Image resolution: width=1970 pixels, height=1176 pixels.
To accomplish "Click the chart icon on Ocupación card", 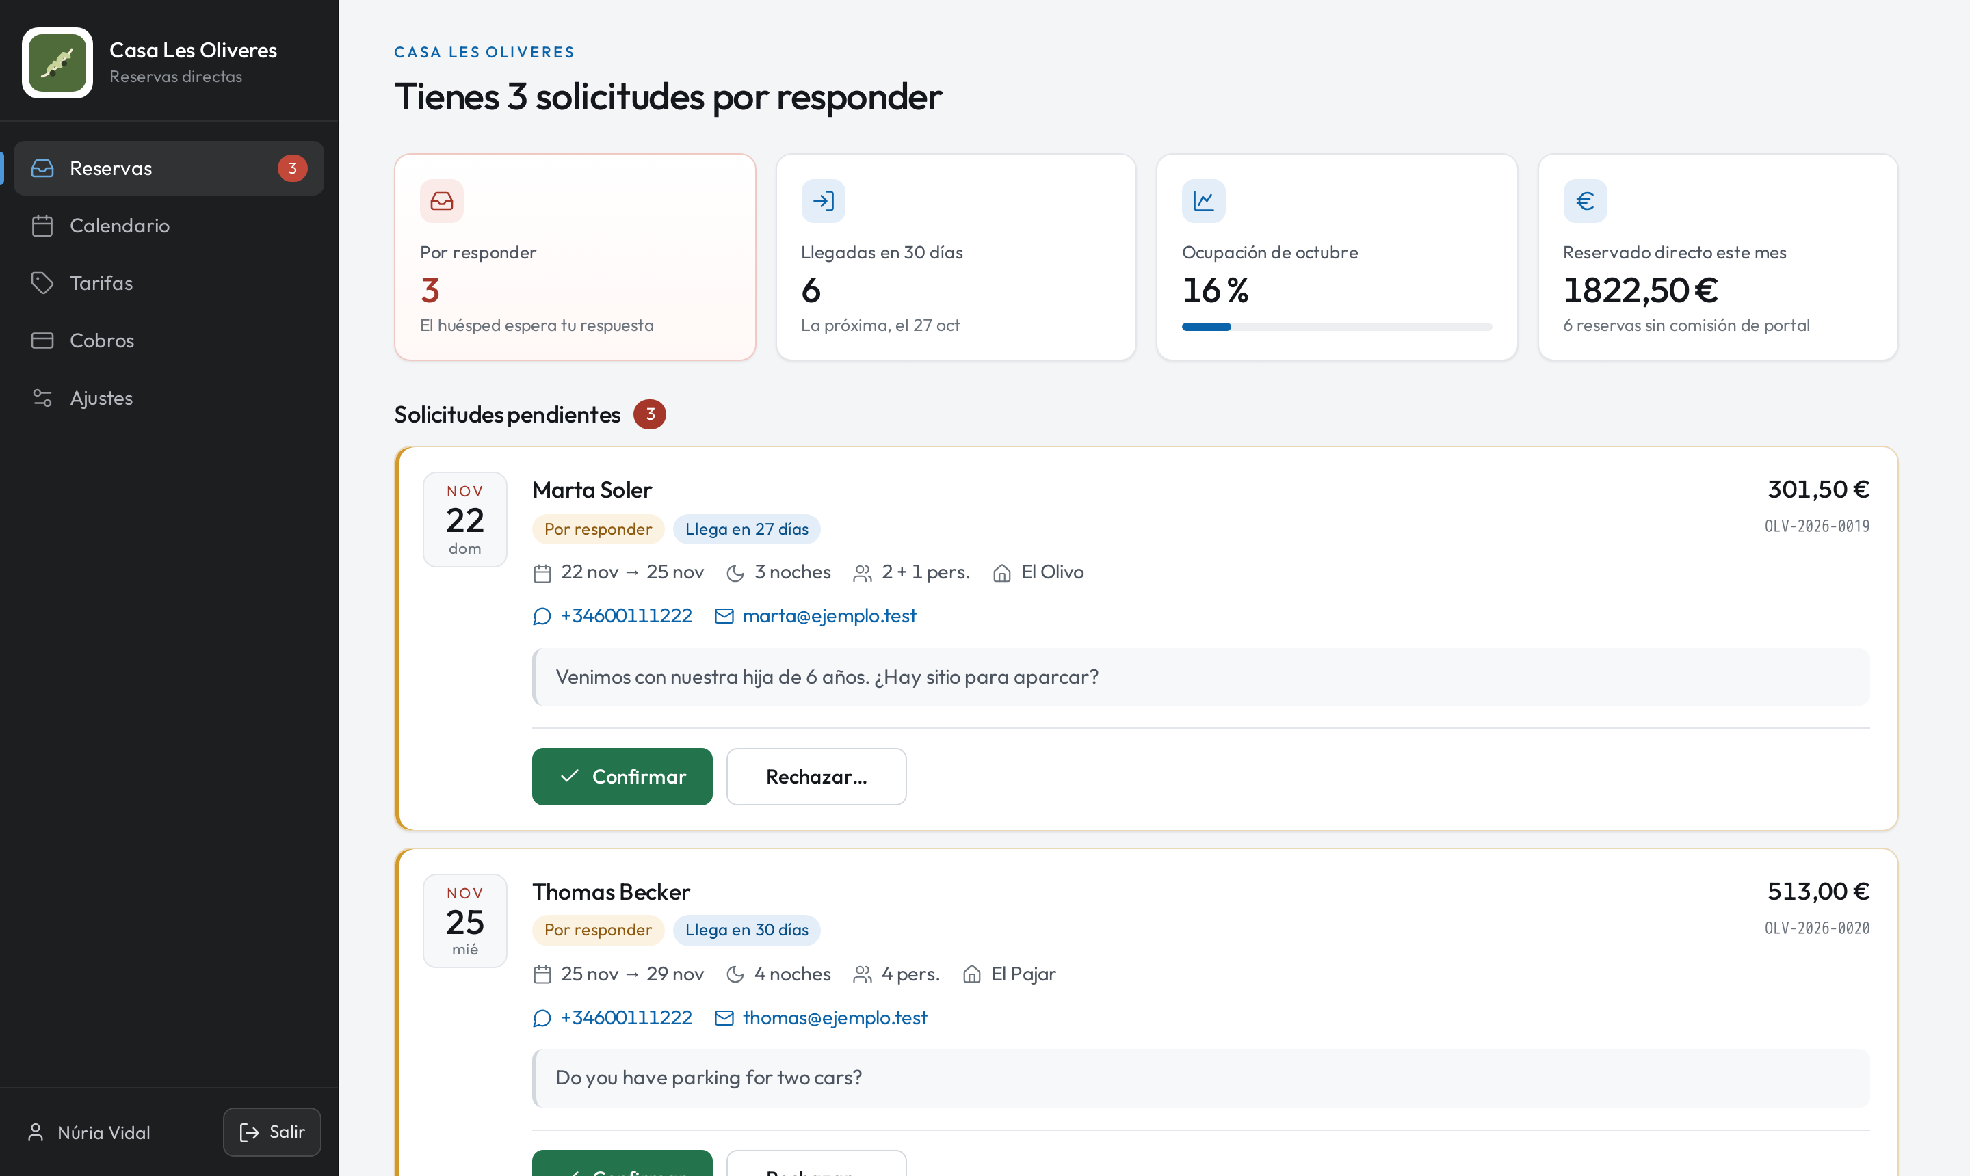I will coord(1203,201).
